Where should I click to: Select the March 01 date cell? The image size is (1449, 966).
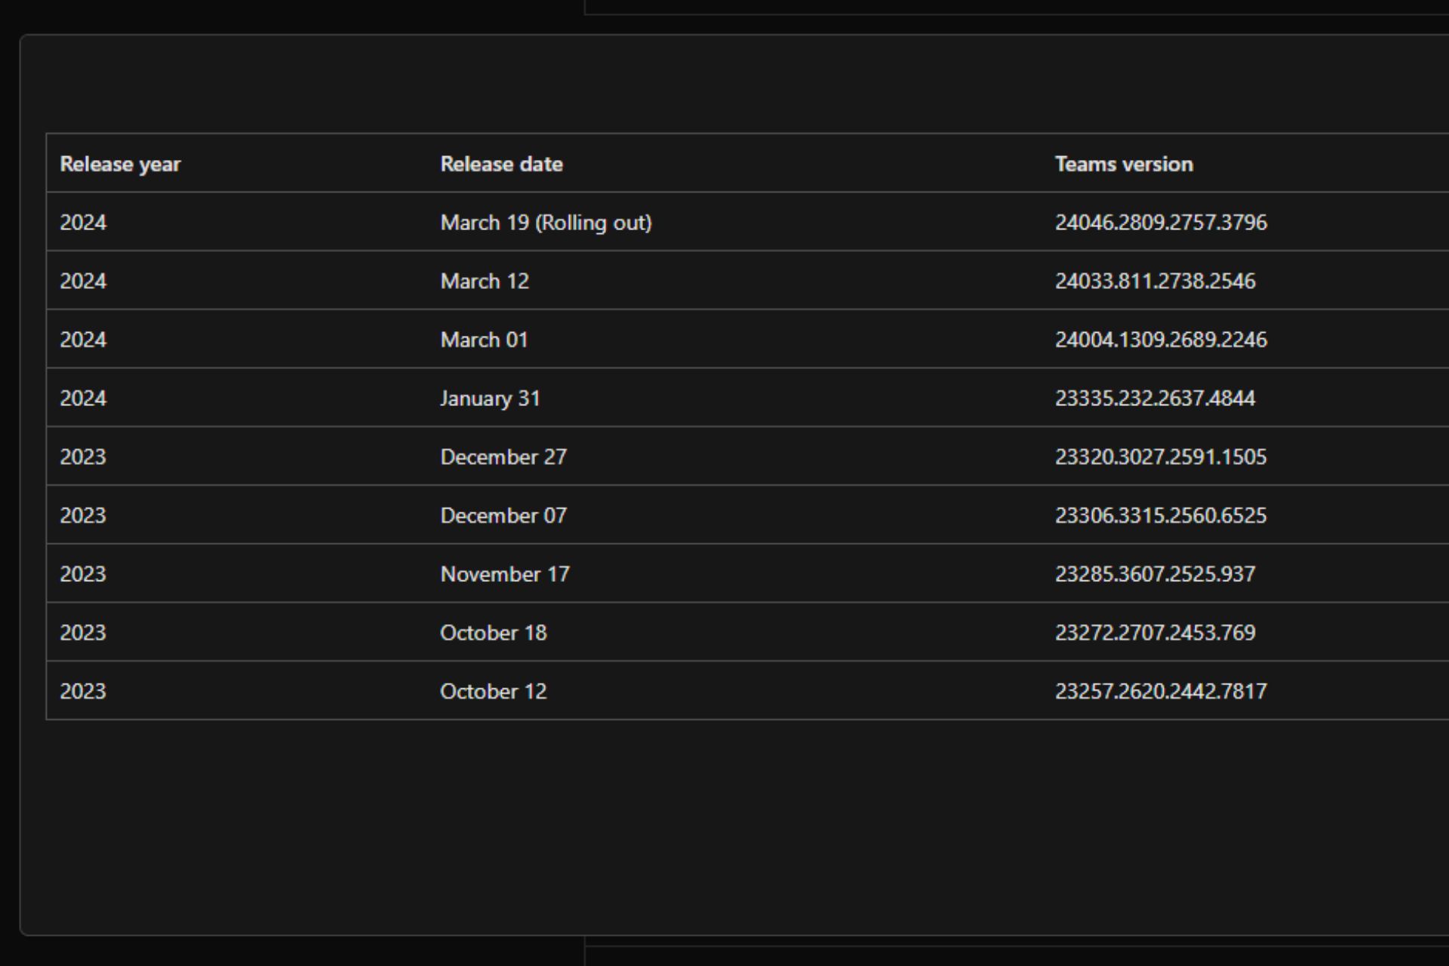(x=484, y=340)
